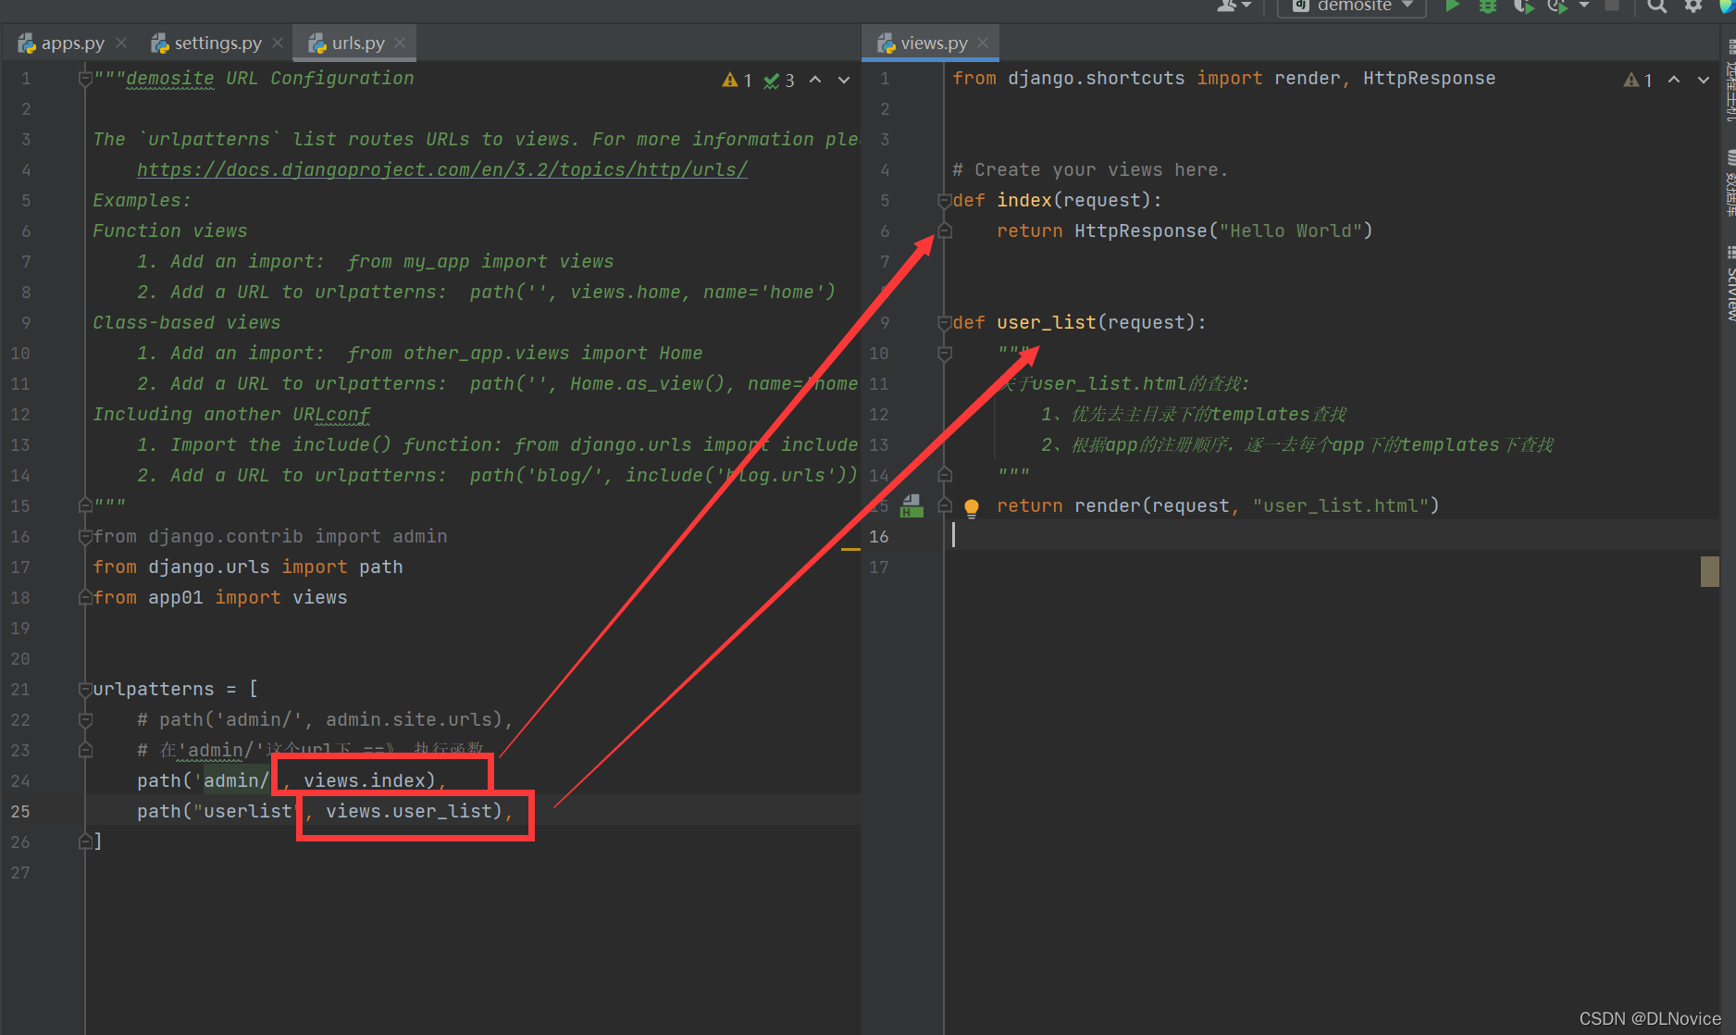Go to next highlighted problem in views.py
Viewport: 1736px width, 1035px height.
(x=1704, y=80)
